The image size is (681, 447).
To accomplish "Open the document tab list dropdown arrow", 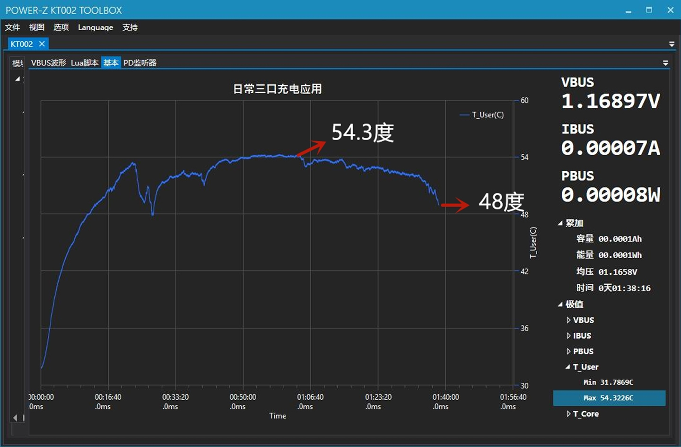I will coord(672,44).
